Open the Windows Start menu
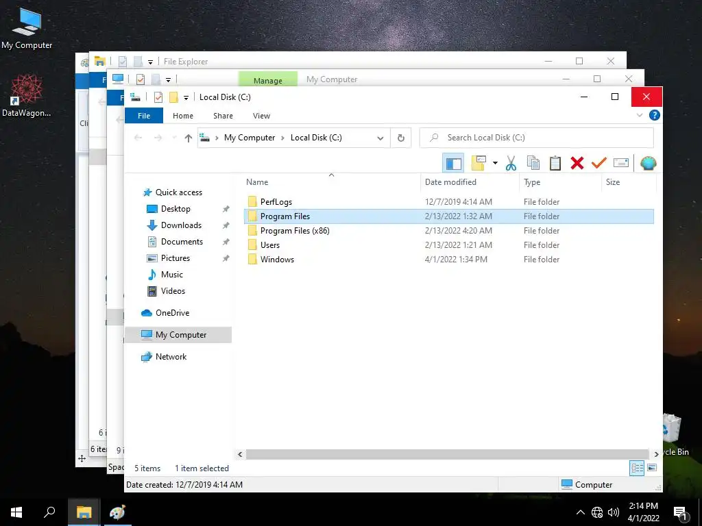Image resolution: width=702 pixels, height=526 pixels. click(x=16, y=512)
